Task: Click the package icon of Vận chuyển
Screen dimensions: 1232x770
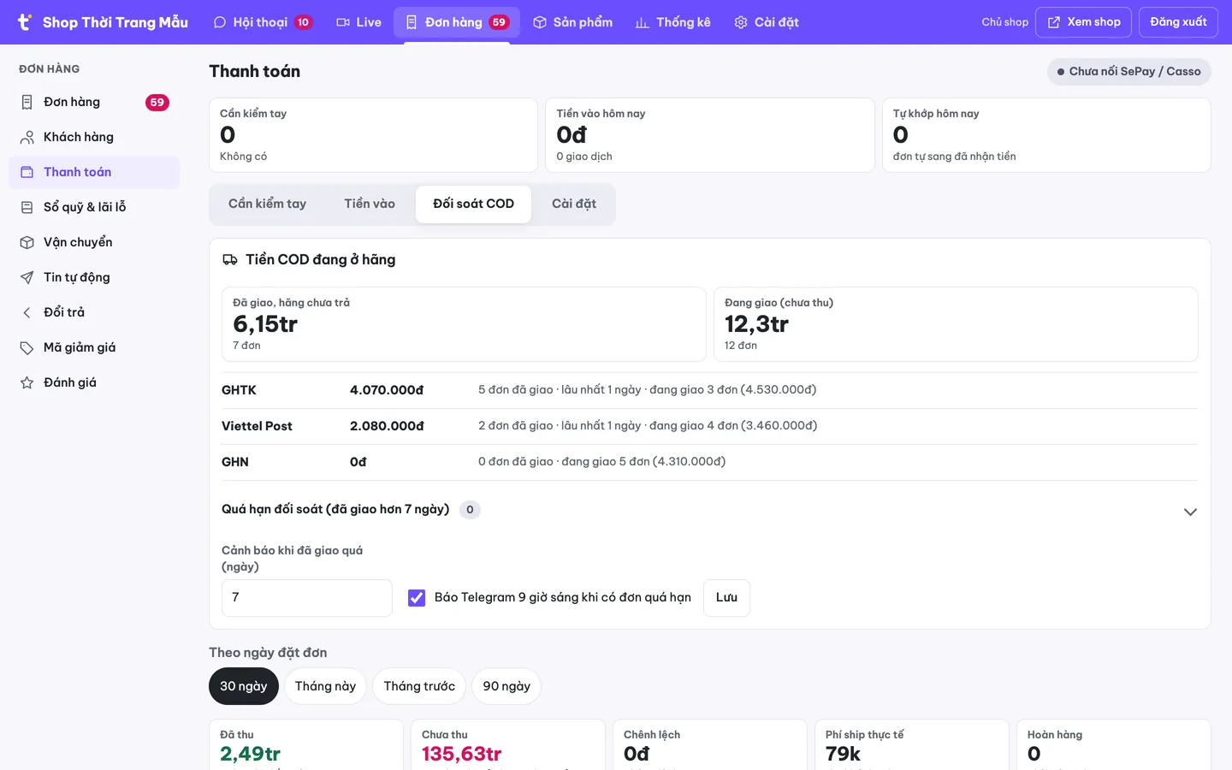Action: (27, 243)
